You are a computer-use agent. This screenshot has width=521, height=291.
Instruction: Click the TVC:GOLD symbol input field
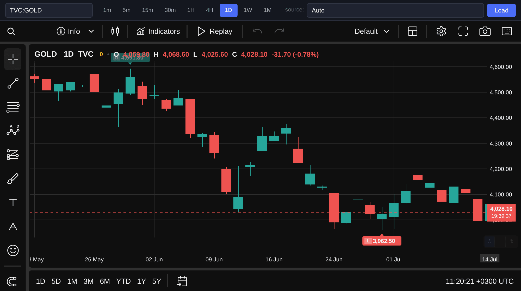(49, 10)
